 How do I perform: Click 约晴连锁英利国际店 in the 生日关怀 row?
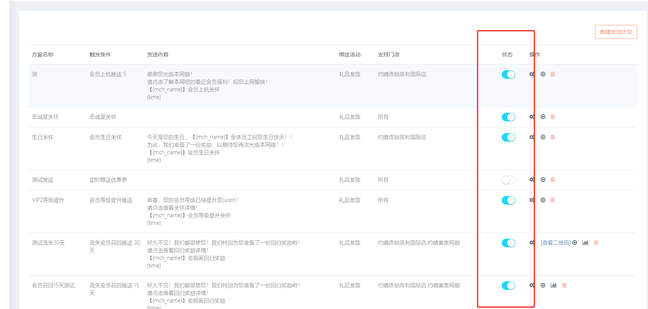402,137
